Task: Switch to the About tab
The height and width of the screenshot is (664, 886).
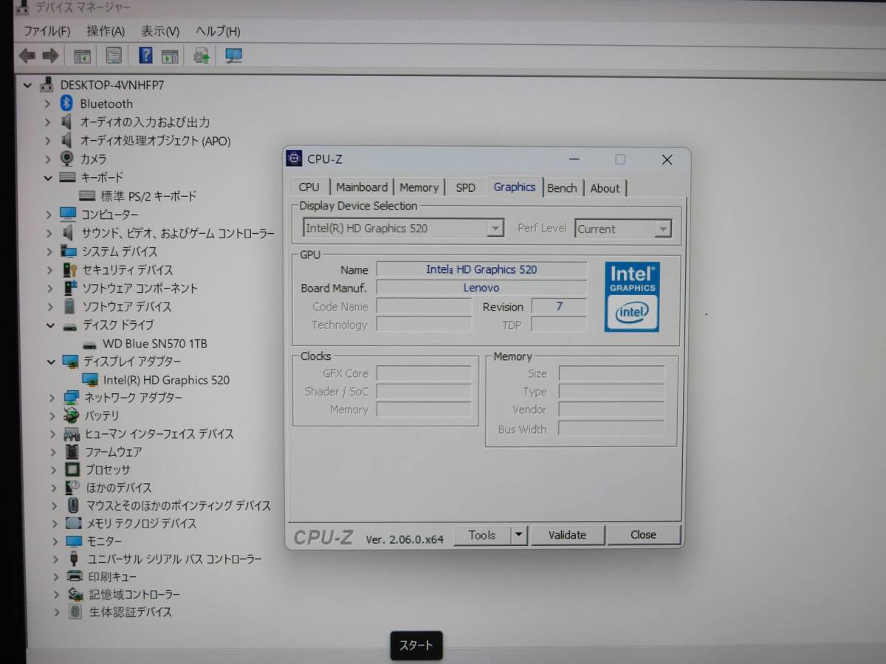Action: point(605,188)
